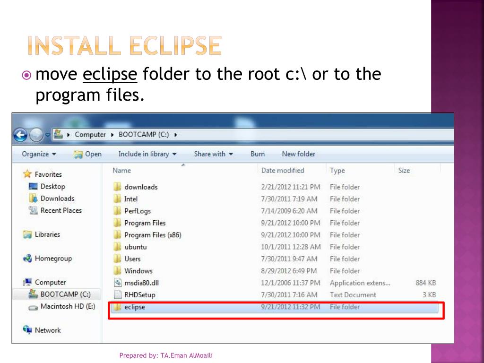484x363 pixels.
Task: Click Computer in the address breadcrumb
Action: point(90,135)
